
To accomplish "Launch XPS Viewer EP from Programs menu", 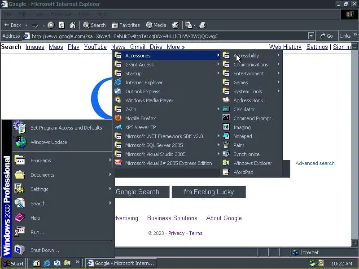I will click(x=167, y=127).
